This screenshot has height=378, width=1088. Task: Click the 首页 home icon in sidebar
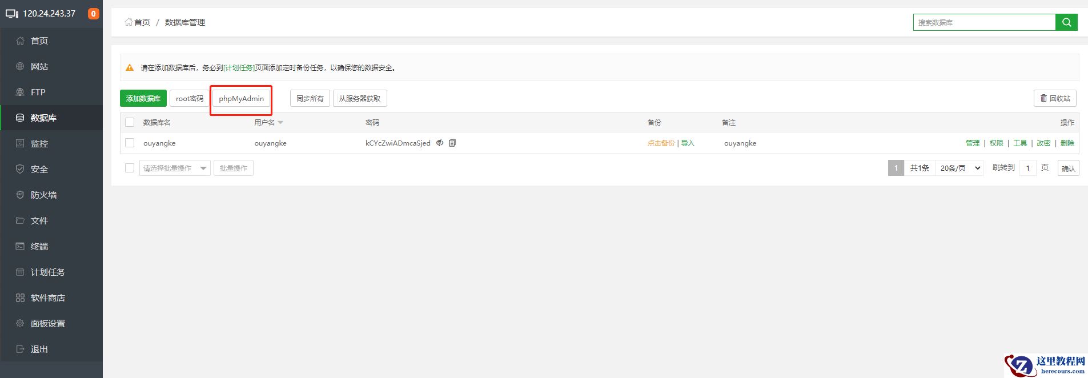click(20, 41)
